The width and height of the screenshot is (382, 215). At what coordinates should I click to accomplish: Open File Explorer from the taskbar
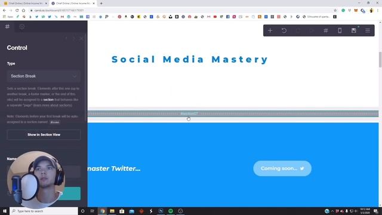[x=112, y=211]
